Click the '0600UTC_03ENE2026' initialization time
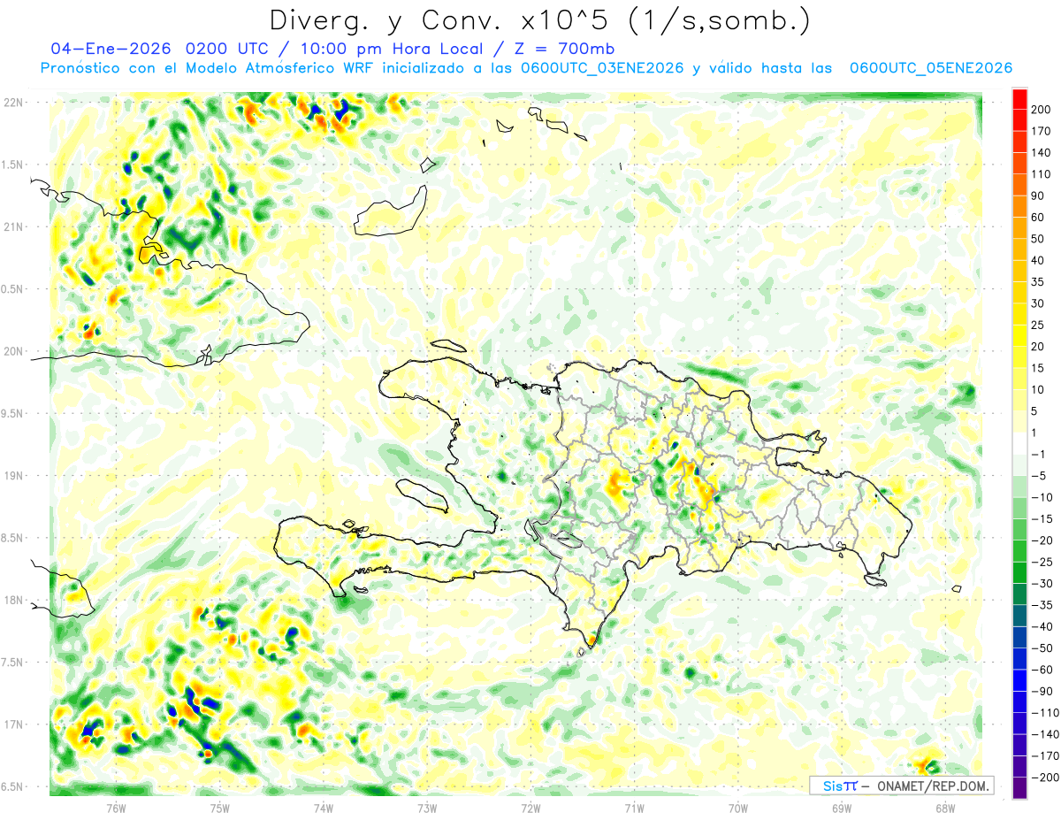Viewport: 1061px width, 820px height. tap(602, 68)
